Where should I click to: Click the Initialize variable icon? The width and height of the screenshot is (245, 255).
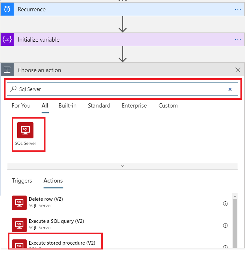7,39
